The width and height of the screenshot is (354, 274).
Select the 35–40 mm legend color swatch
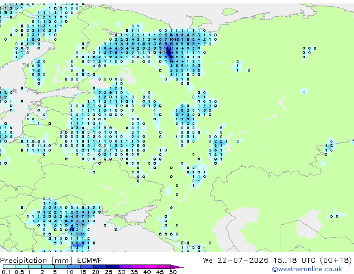[x=138, y=267]
